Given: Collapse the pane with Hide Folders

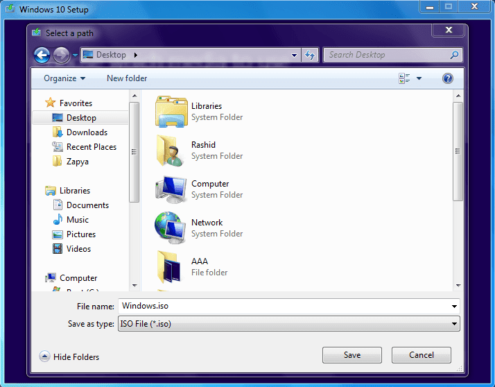Looking at the screenshot, I should (69, 356).
